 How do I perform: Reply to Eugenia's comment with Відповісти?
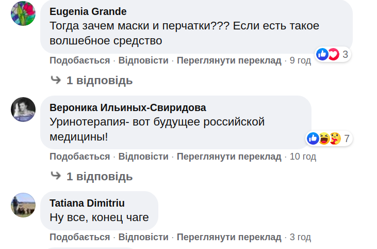[x=143, y=60]
